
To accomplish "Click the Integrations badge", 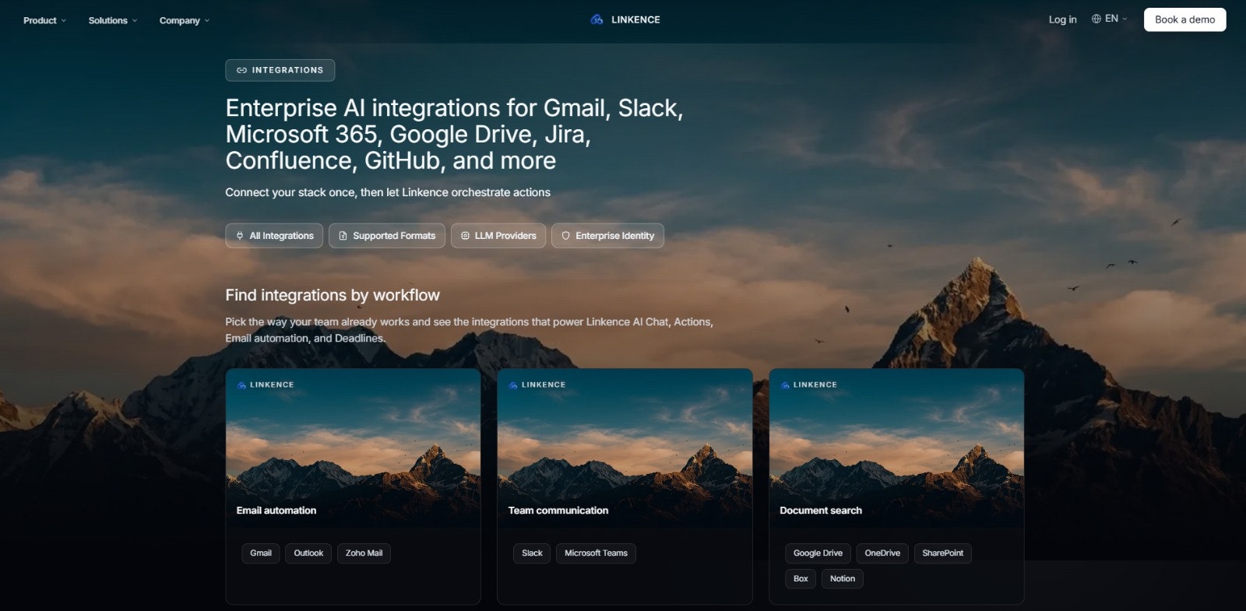I will point(280,70).
